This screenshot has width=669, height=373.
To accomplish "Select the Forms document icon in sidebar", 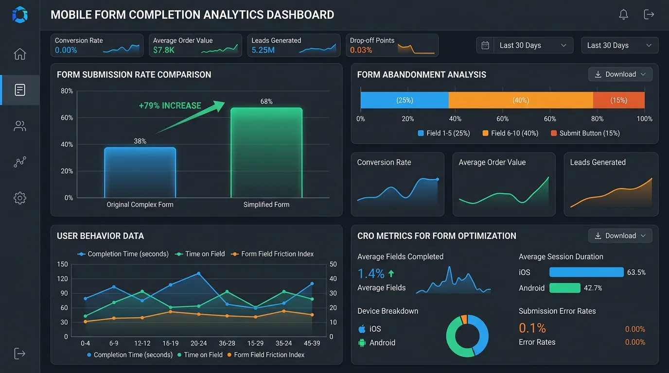I will coord(20,90).
